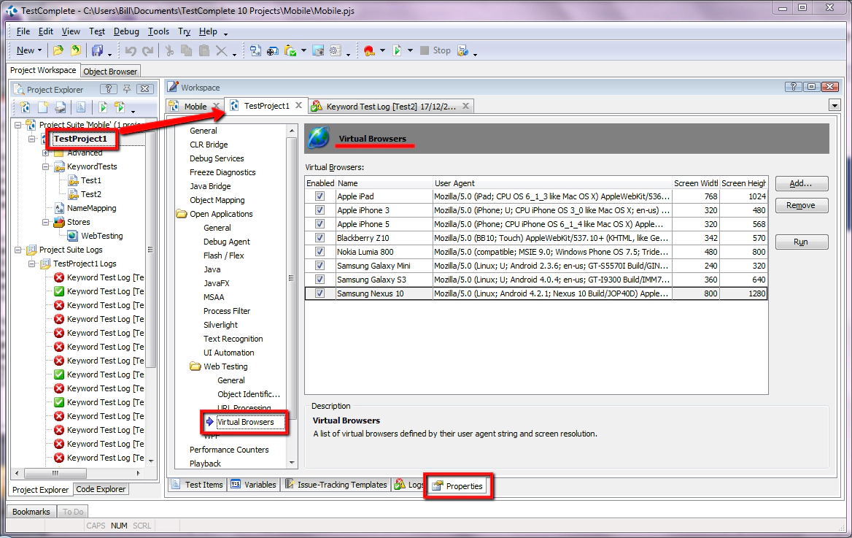
Task: Click the Record test toolbar icon
Action: pos(368,50)
